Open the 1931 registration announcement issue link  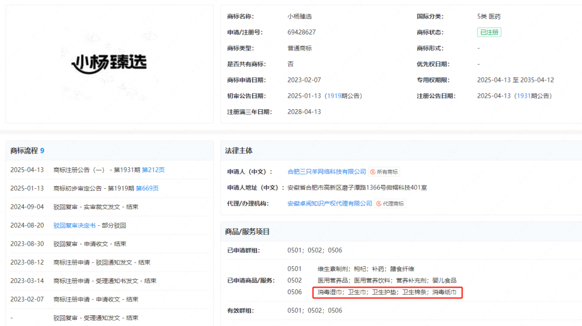[x=523, y=96]
